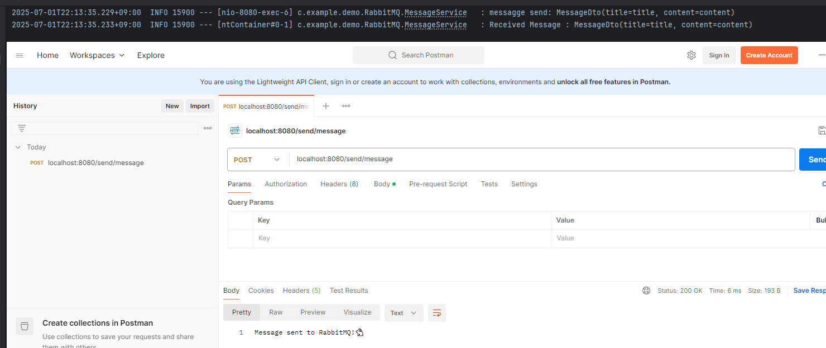826x348 pixels.
Task: Open the hamburger menu icon
Action: pos(20,55)
